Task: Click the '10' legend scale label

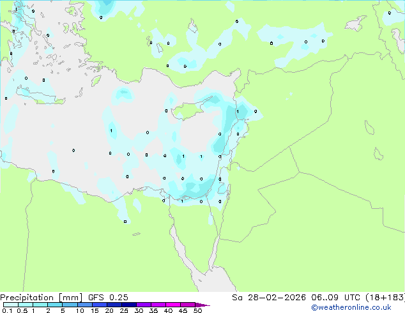Action: 80,310
